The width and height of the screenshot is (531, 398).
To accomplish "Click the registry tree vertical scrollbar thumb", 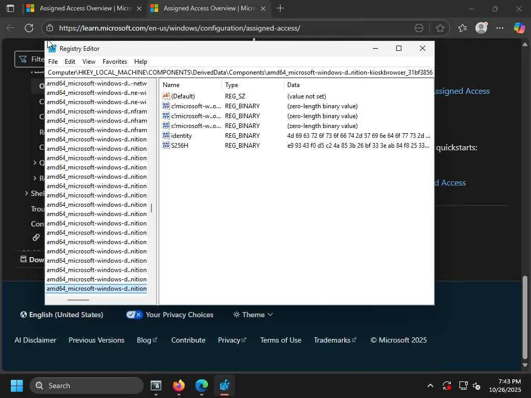I will [x=151, y=208].
